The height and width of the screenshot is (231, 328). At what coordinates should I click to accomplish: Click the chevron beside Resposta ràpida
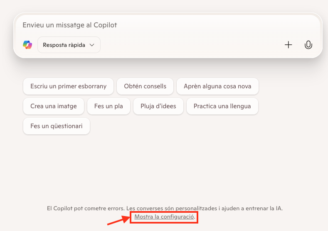point(92,45)
